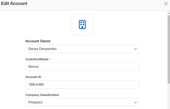Click the Account ID field showing 788Unt88
170x109 pixels.
82,85
